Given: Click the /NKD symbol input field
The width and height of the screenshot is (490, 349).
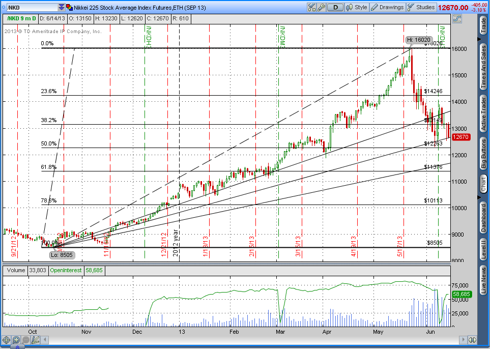Looking at the screenshot, I should (x=32, y=7).
